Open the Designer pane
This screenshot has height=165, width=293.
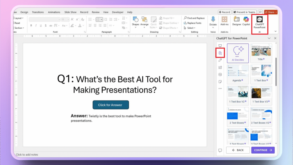pos(237,21)
